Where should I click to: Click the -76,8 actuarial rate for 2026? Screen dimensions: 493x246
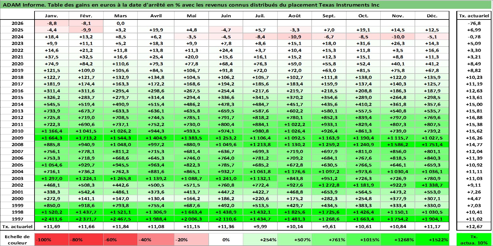[474, 23]
